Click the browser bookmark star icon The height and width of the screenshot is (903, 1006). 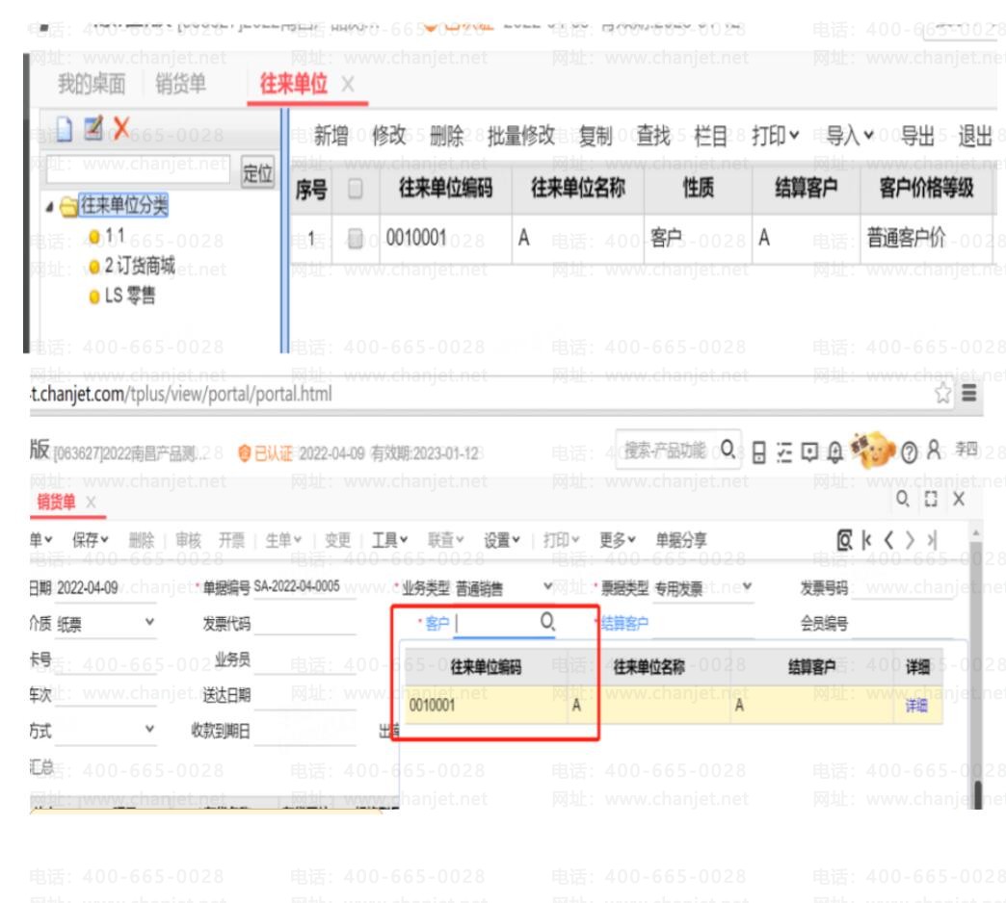pyautogui.click(x=942, y=393)
